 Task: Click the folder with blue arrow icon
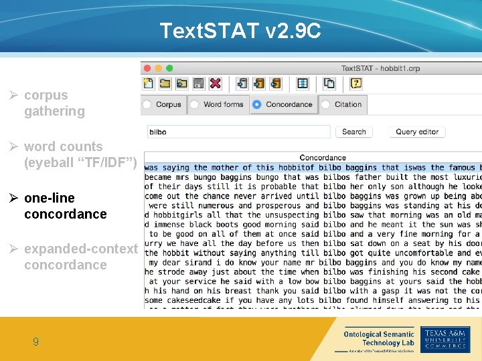[x=181, y=84]
